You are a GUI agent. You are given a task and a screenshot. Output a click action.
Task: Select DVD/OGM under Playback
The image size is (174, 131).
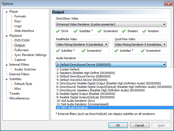point(22,40)
